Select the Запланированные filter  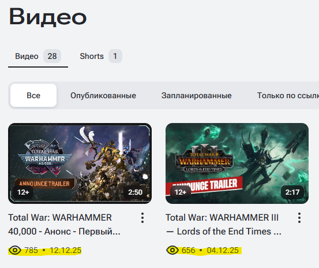[197, 95]
